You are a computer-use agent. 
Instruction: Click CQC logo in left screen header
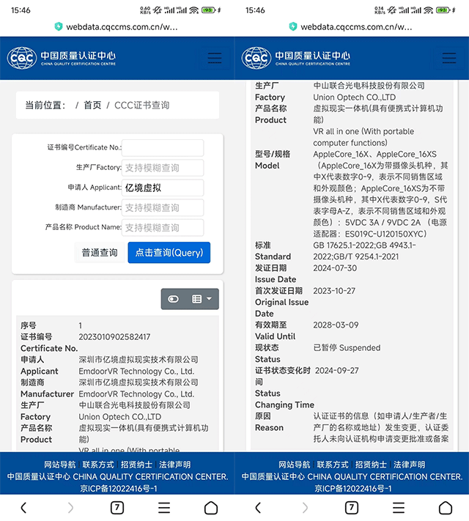pyautogui.click(x=62, y=58)
